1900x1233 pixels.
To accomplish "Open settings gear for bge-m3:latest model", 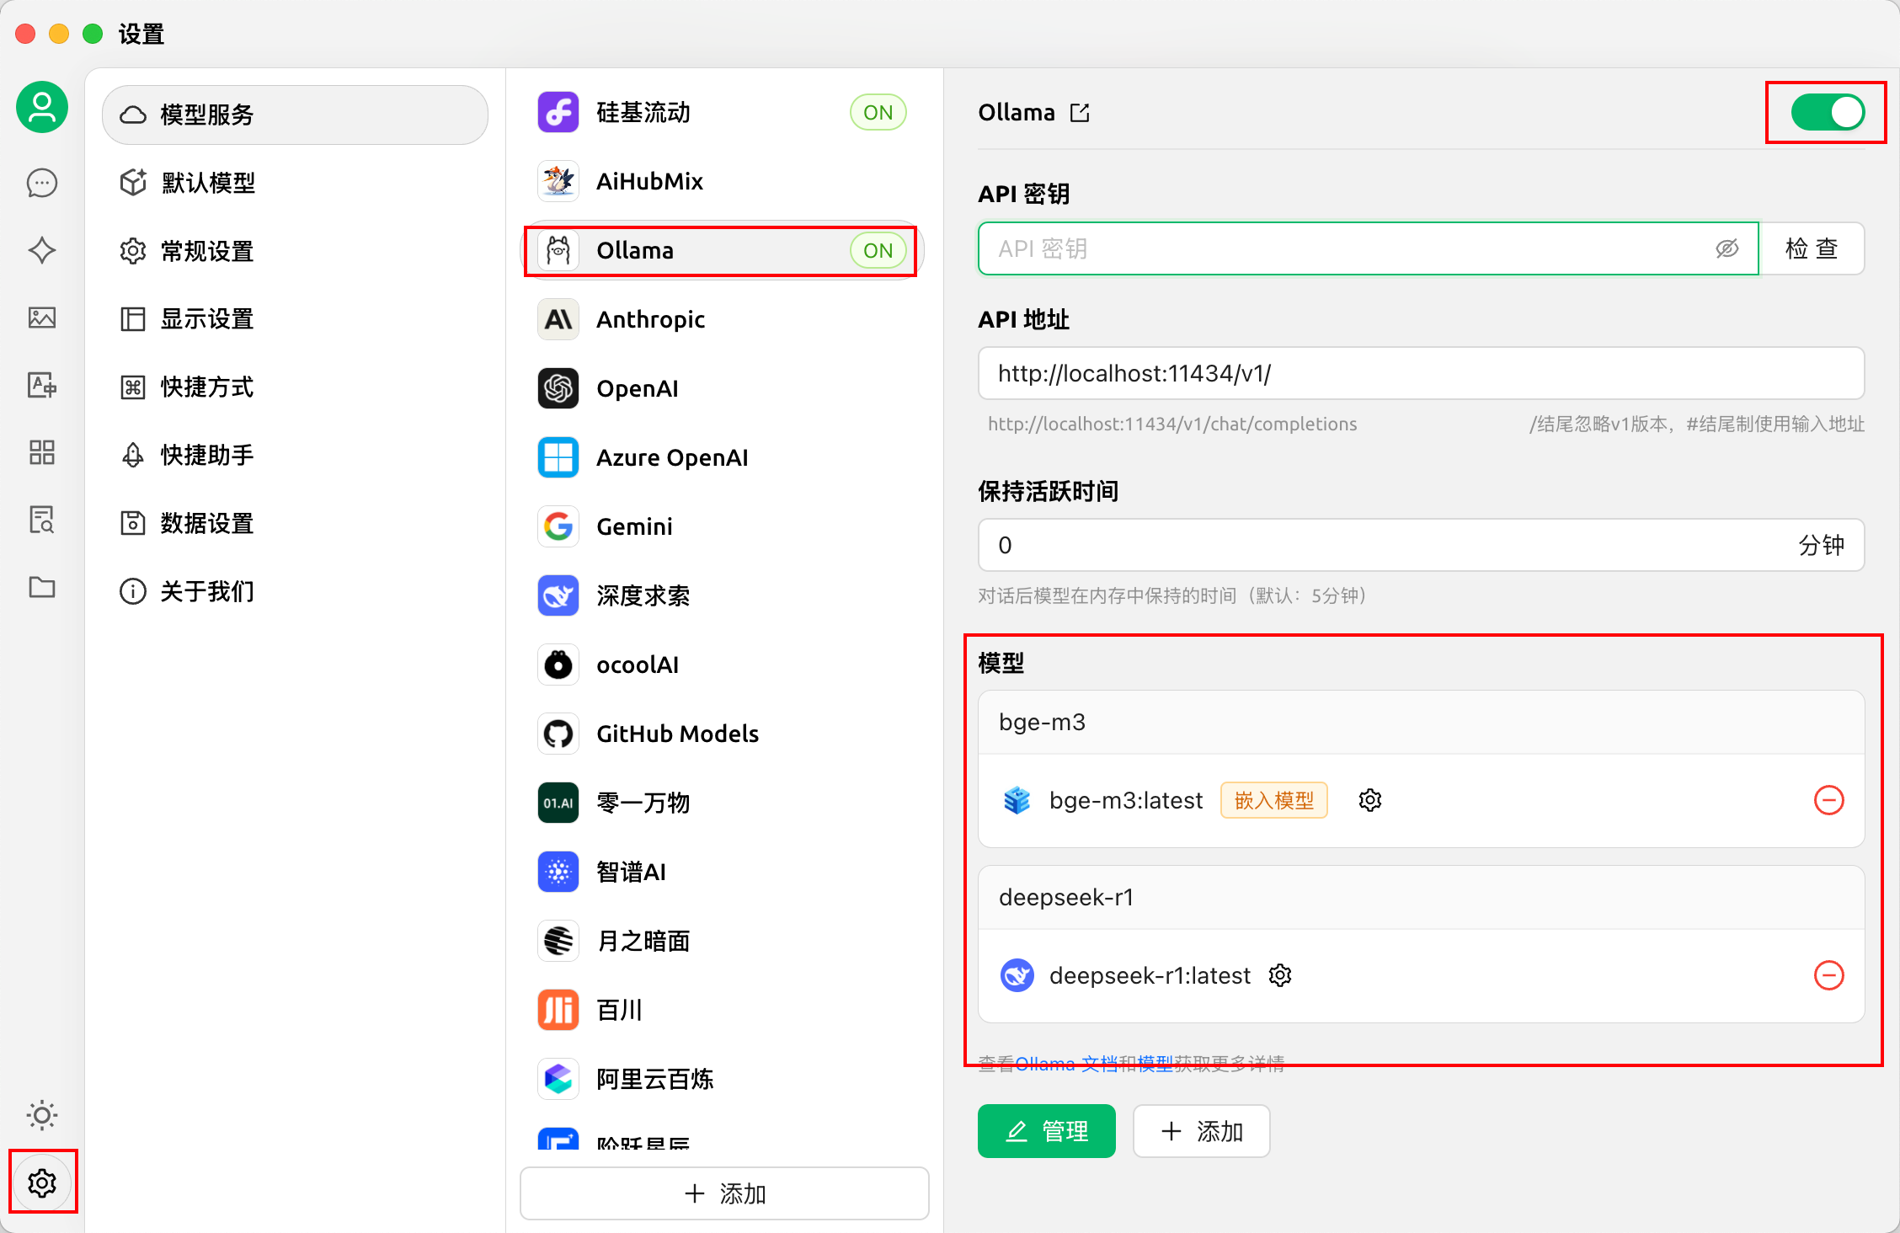I will click(1369, 800).
